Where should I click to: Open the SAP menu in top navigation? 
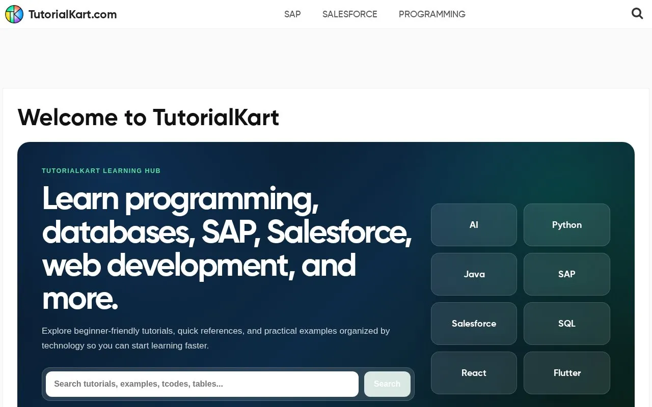(292, 14)
